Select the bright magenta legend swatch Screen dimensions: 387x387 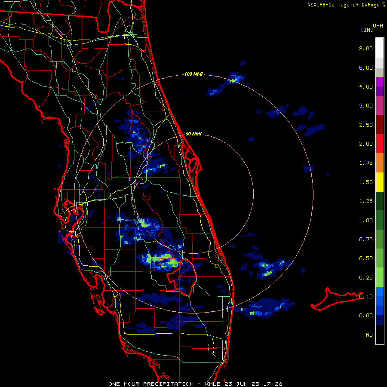pos(380,82)
